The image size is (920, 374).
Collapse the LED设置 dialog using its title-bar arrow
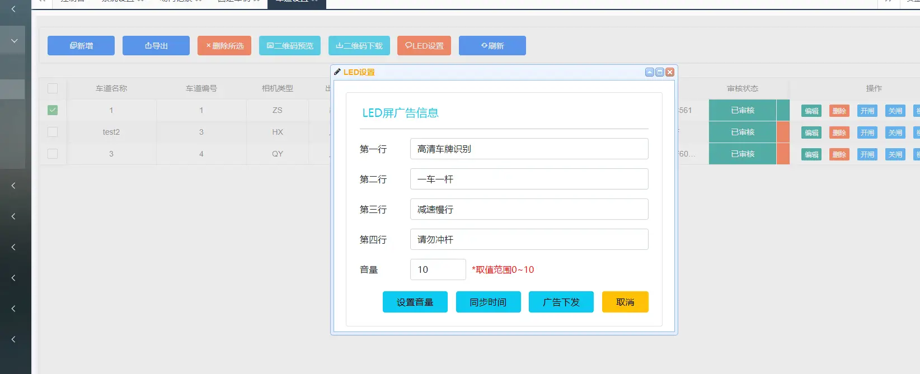coord(650,72)
